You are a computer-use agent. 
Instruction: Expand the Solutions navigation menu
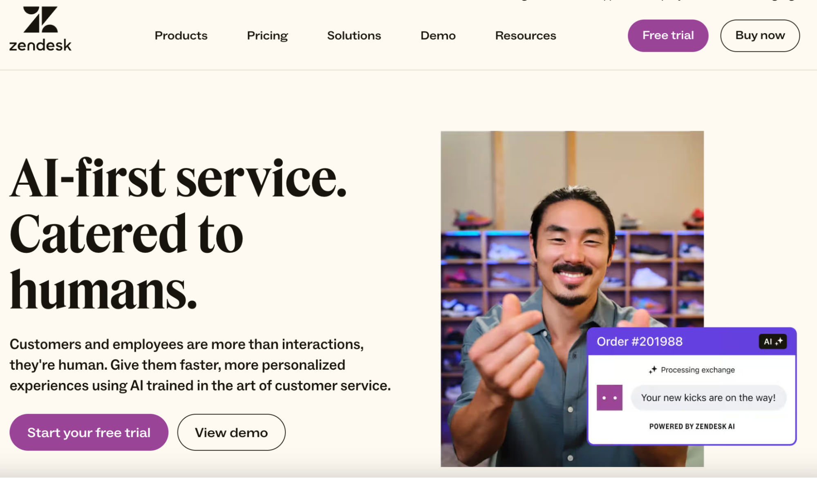tap(354, 35)
